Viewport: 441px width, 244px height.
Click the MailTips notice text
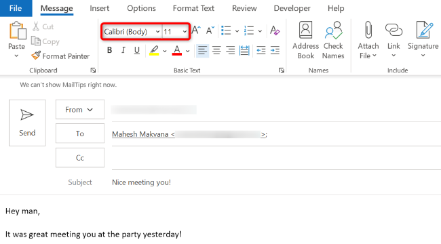click(68, 85)
